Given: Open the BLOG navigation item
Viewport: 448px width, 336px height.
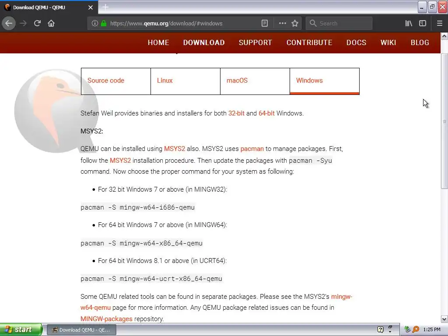Looking at the screenshot, I should point(420,42).
